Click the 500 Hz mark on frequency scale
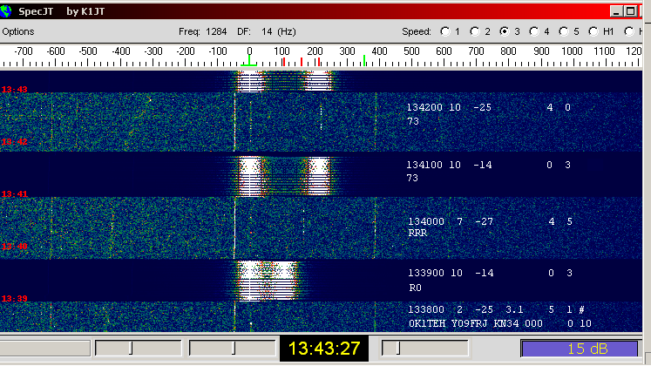651x366 pixels. point(410,52)
